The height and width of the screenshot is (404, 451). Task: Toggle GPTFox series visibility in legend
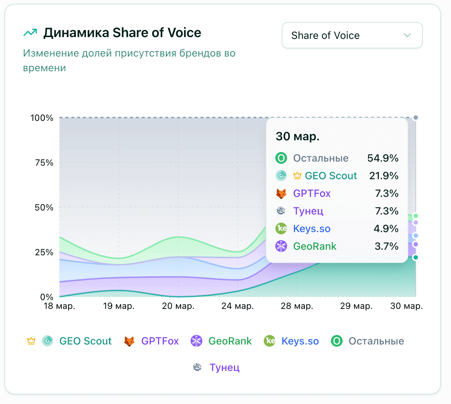160,341
